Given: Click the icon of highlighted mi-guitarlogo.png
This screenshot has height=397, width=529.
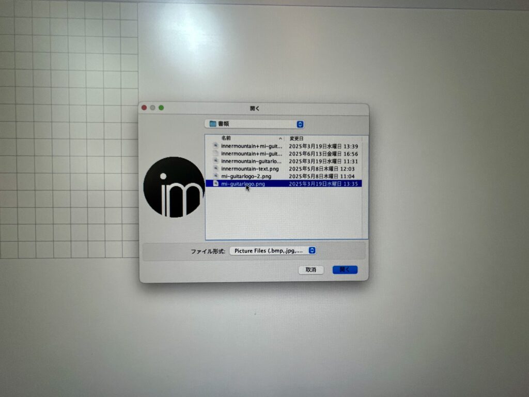Looking at the screenshot, I should coord(216,184).
